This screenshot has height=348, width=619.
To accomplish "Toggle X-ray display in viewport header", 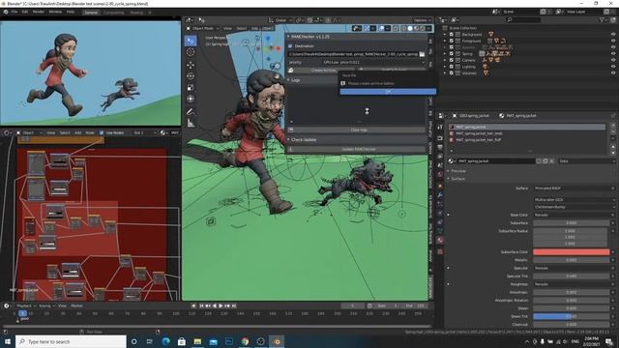I will tap(396, 28).
